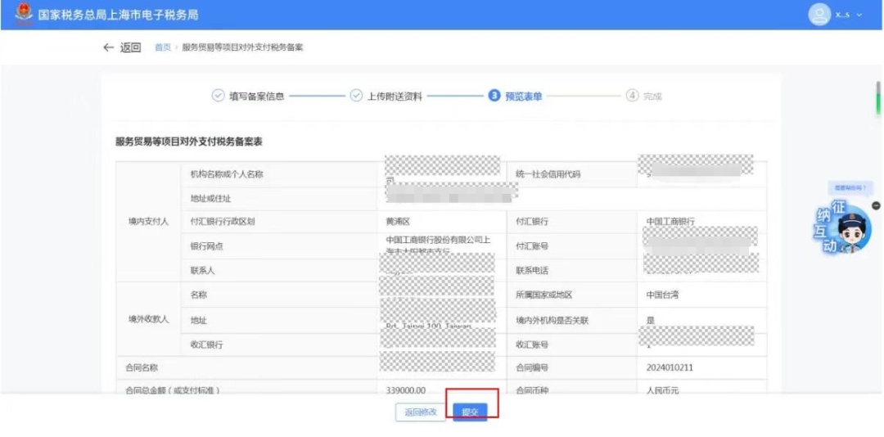Click step 3 预览表单 number icon
Image resolution: width=884 pixels, height=437 pixels.
494,96
